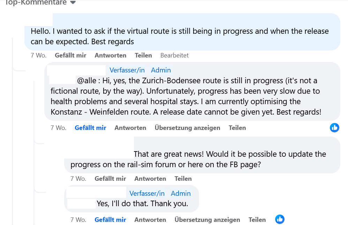The width and height of the screenshot is (348, 225).
Task: Click thumbs-up reaction icon beside last reply
Action: (280, 219)
